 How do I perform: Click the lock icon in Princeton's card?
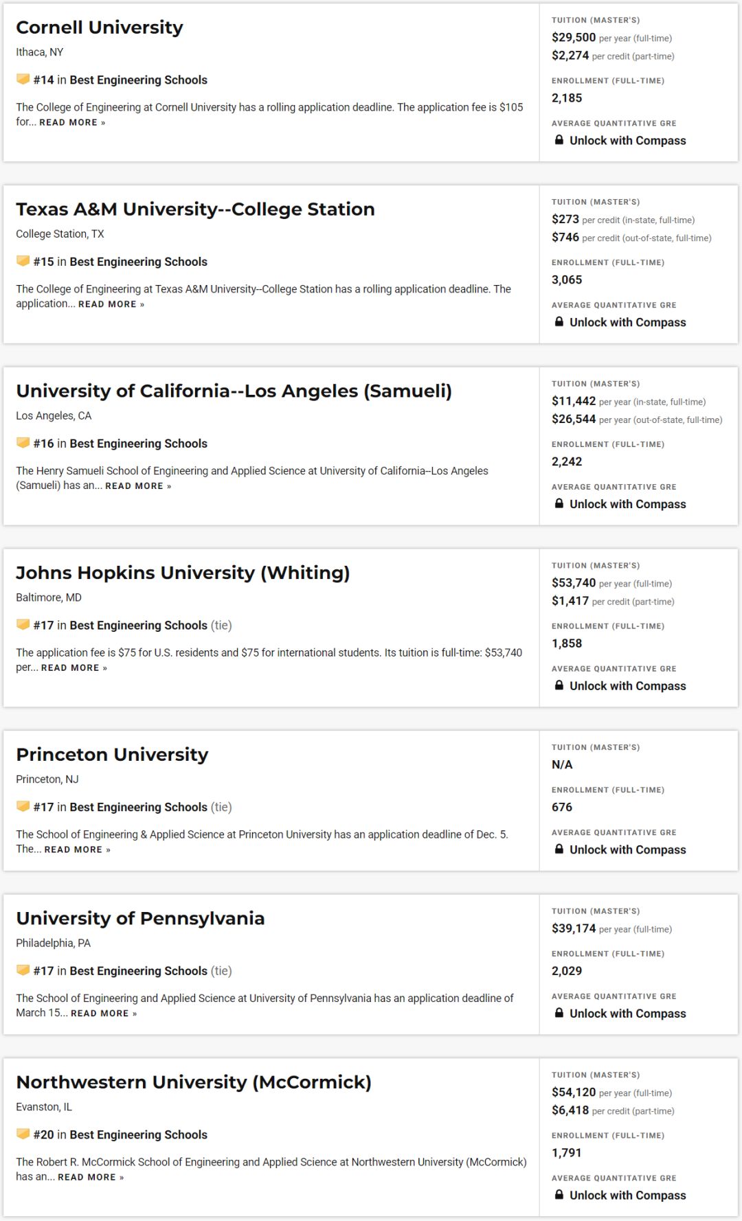(559, 849)
